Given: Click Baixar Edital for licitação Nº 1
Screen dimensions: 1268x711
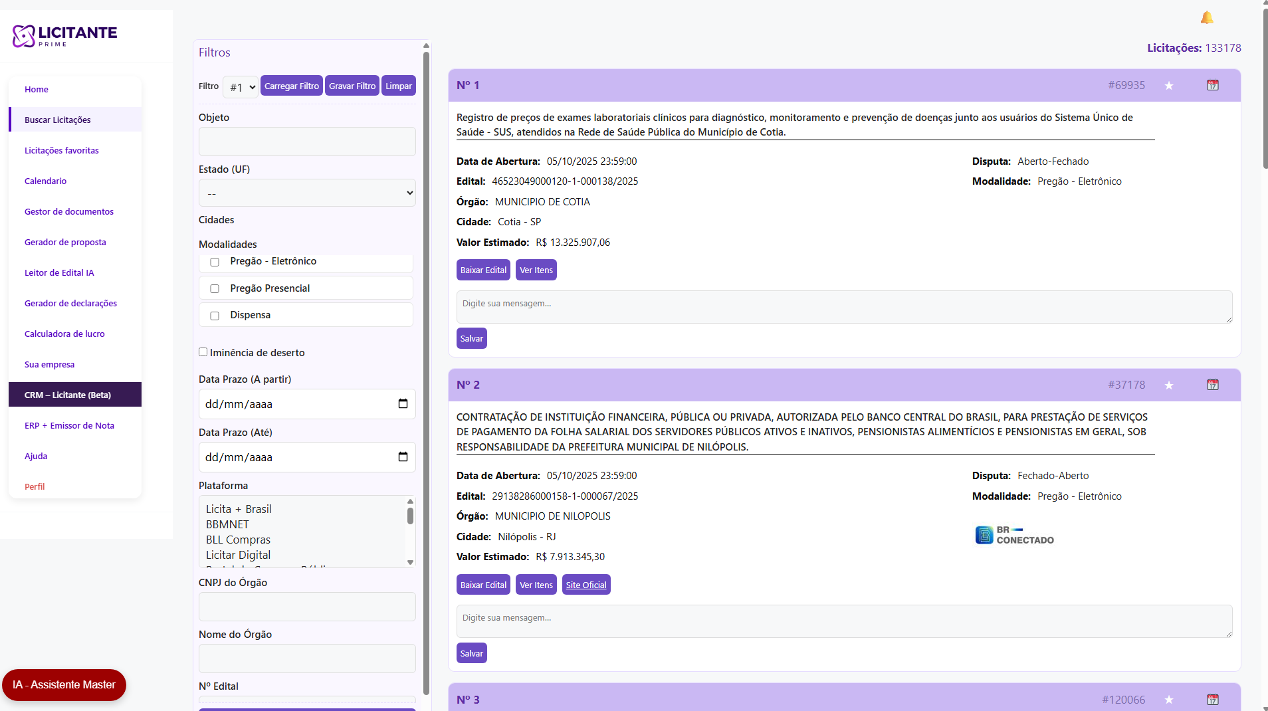Looking at the screenshot, I should pyautogui.click(x=483, y=270).
